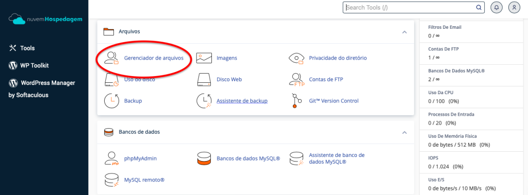
Task: Open the Git™ Version Control link
Action: (x=334, y=101)
